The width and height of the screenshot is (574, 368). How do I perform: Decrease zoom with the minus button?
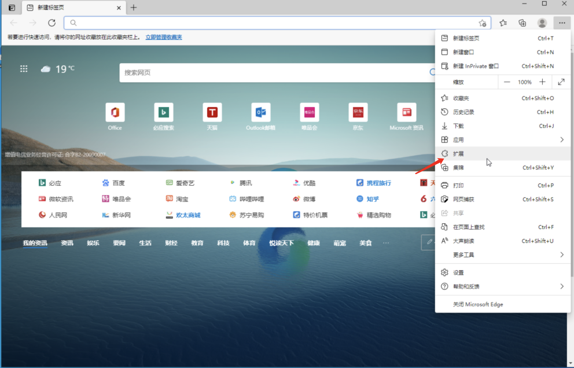507,82
